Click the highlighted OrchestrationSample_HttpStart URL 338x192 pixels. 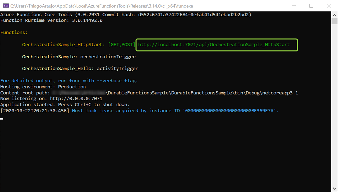[x=217, y=44]
